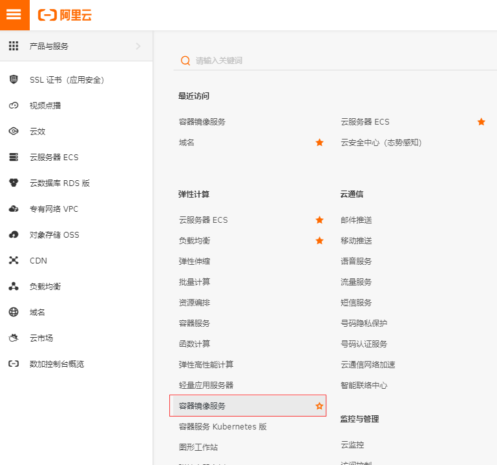Open 云市场 in sidebar
The width and height of the screenshot is (497, 465).
[x=41, y=338]
